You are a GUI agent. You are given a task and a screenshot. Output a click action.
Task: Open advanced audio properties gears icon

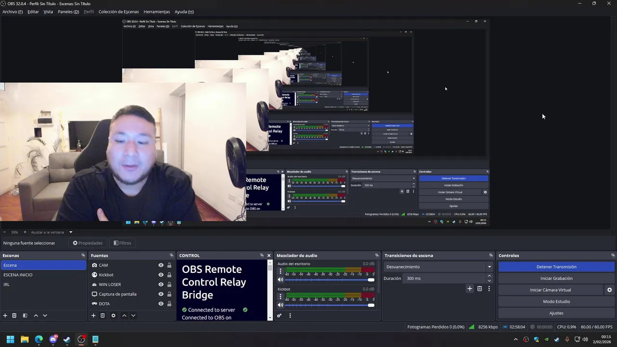279,316
